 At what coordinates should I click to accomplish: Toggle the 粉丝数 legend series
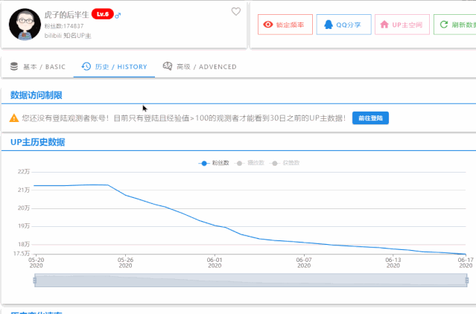click(x=214, y=162)
